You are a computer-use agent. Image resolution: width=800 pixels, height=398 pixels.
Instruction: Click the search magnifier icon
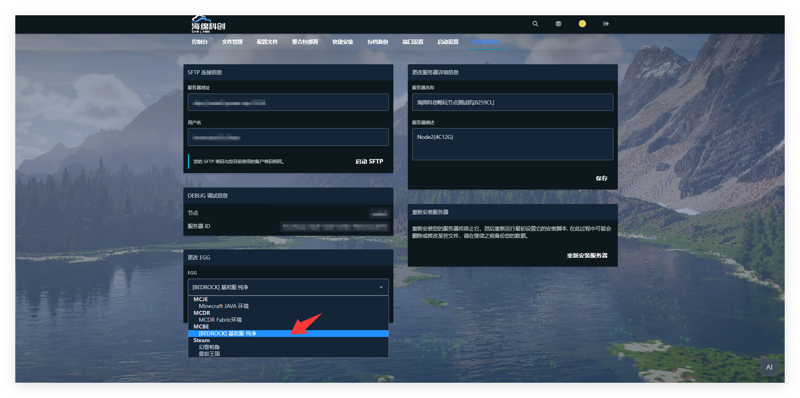point(535,24)
